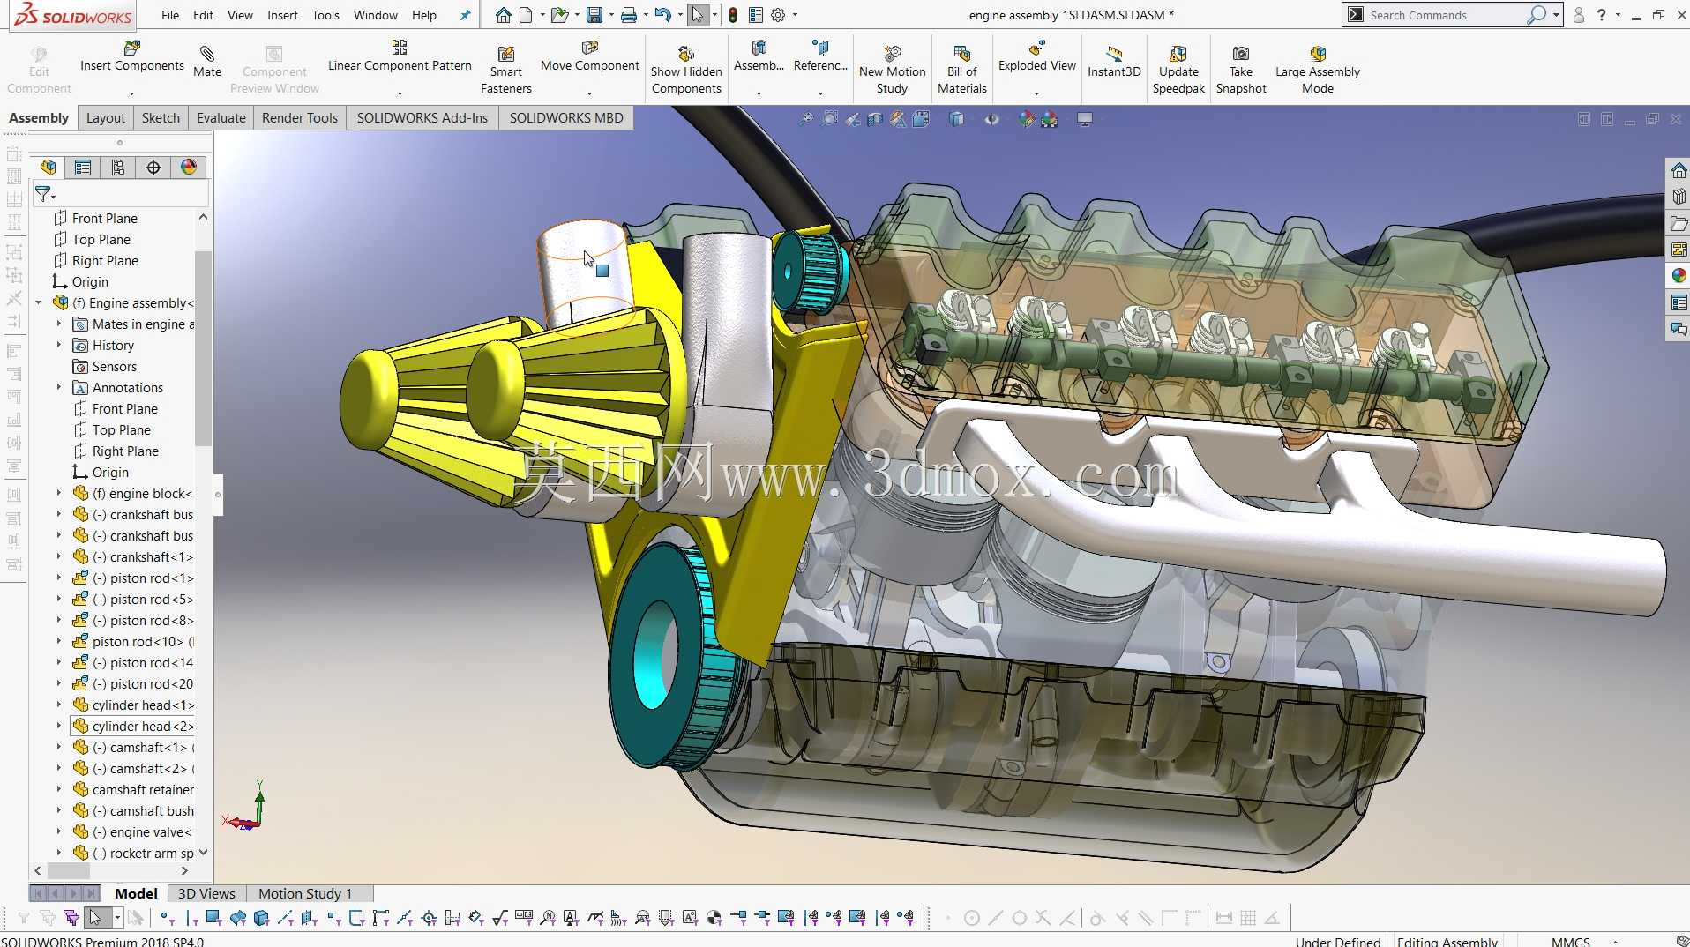Open the Insert menu
This screenshot has height=947, width=1690.
tap(282, 15)
